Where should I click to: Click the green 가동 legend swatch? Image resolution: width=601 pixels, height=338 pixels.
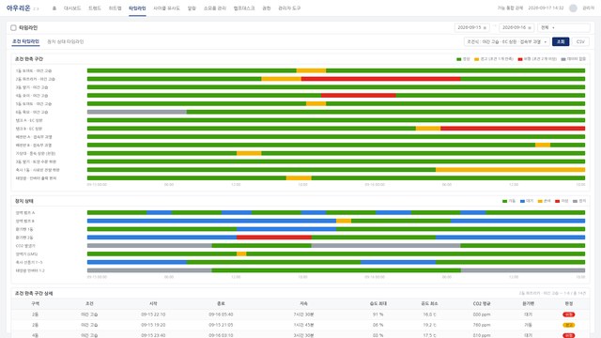pyautogui.click(x=505, y=201)
